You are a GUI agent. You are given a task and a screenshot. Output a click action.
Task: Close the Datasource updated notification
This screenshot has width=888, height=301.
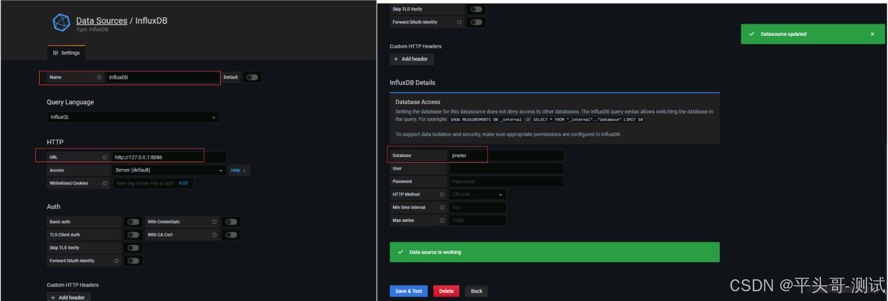tap(872, 34)
